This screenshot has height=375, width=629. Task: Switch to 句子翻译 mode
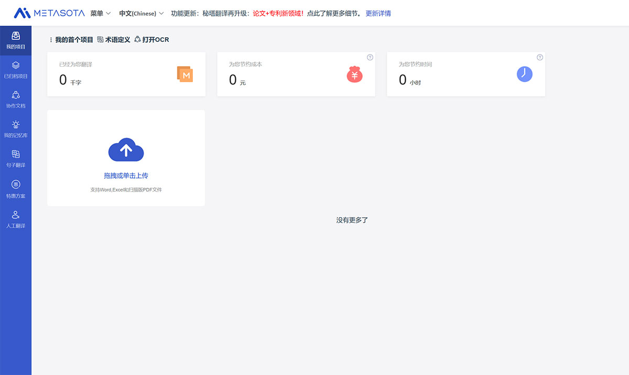click(x=16, y=158)
